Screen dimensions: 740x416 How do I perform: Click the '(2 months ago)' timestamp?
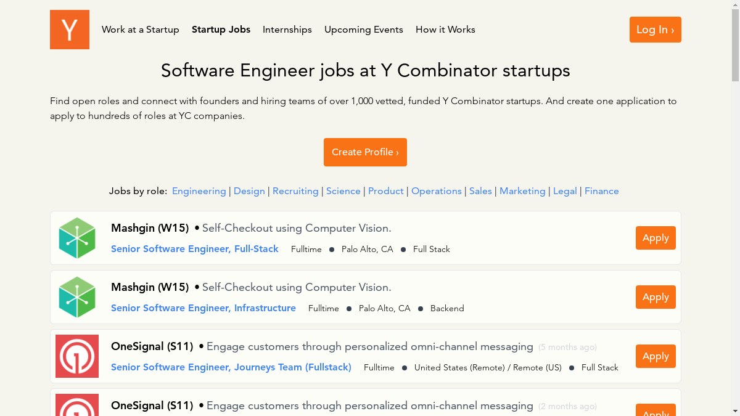click(x=567, y=406)
